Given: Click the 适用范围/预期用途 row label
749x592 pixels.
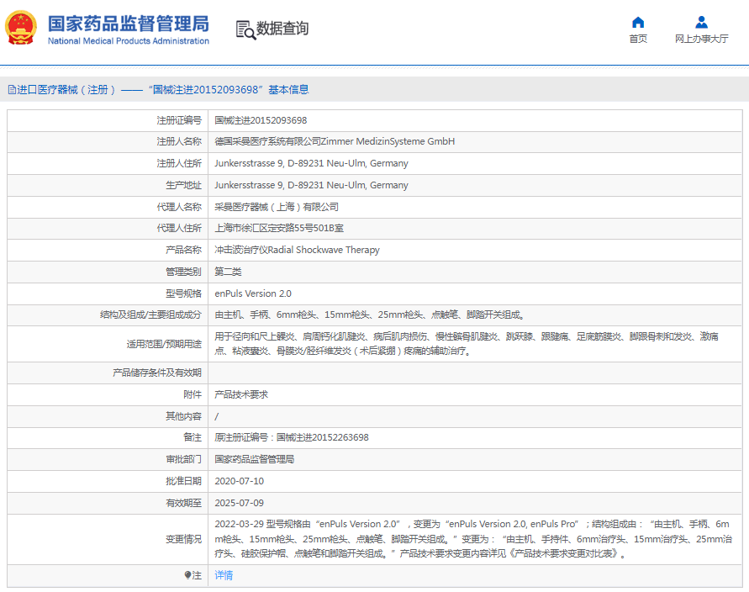Looking at the screenshot, I should (x=164, y=344).
